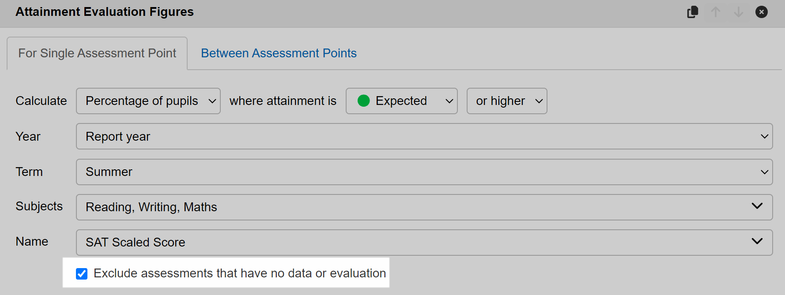
Task: Click the chevron arrow in Subjects field
Action: [757, 206]
